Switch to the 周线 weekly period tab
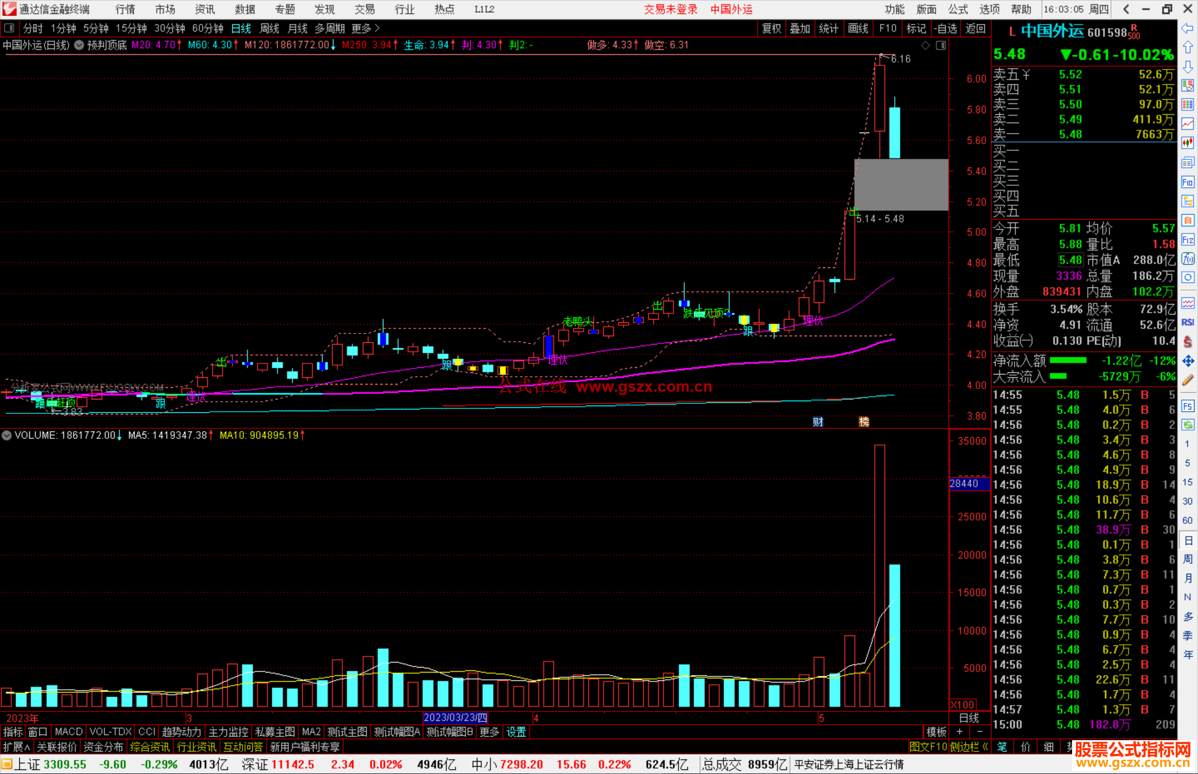This screenshot has width=1198, height=774. coord(269,28)
